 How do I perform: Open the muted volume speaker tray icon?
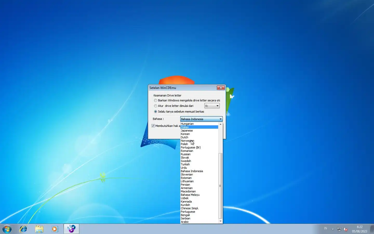(x=345, y=229)
